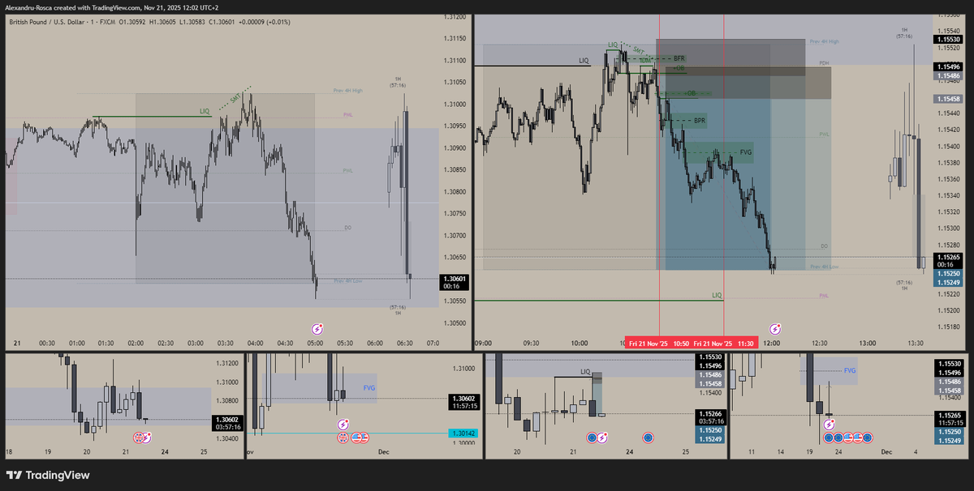Click the first EU event icon in fourth mini chart
Screen dimensions: 974x491
point(829,438)
